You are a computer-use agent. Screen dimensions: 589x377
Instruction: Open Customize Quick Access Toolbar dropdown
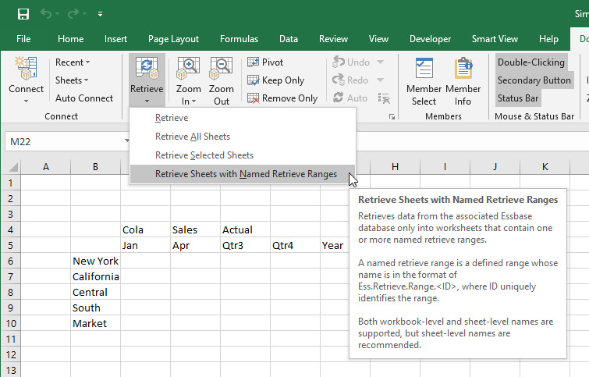click(x=100, y=14)
